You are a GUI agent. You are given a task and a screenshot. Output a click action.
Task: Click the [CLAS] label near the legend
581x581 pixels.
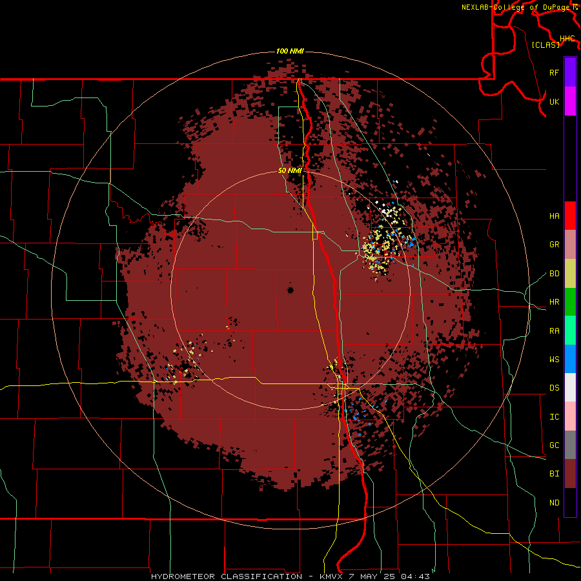click(545, 45)
